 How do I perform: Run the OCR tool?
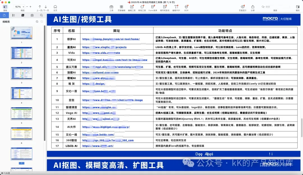point(186,7)
